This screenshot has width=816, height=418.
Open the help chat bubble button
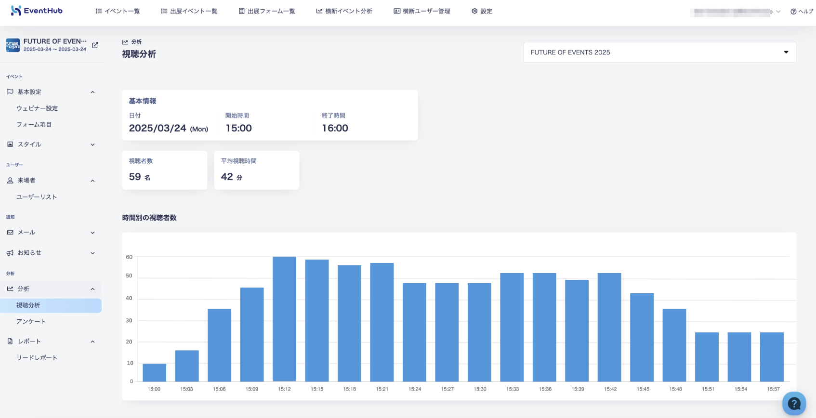coord(794,404)
